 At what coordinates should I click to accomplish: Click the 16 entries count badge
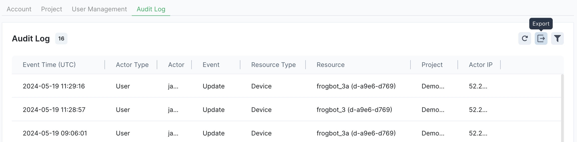pos(61,39)
